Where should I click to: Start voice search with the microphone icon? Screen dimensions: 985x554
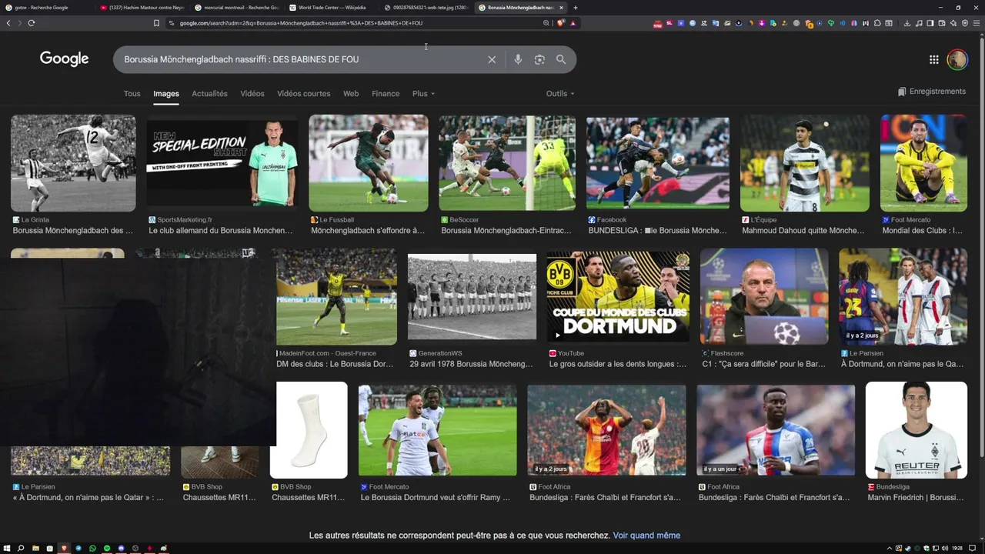518,59
